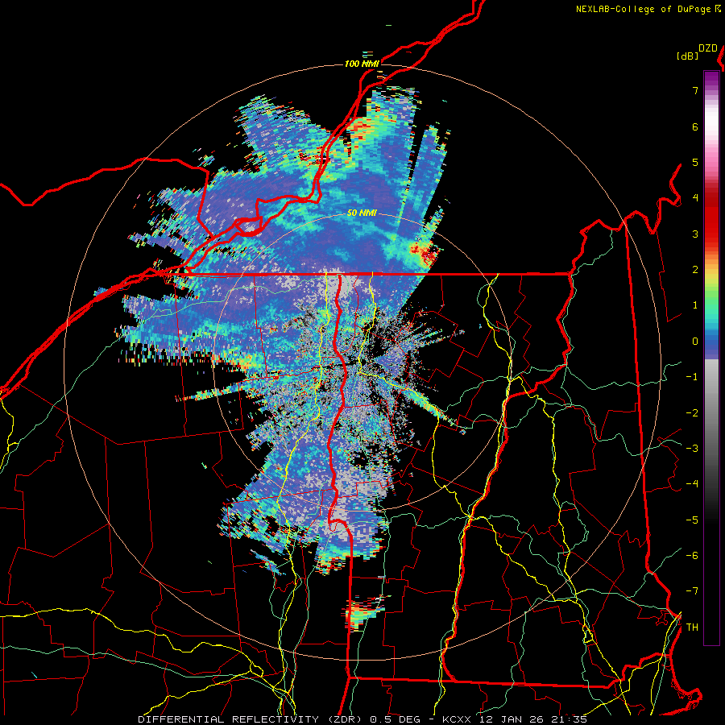Click the 0.5 DEG elevation angle text
This screenshot has width=725, height=725.
395,719
